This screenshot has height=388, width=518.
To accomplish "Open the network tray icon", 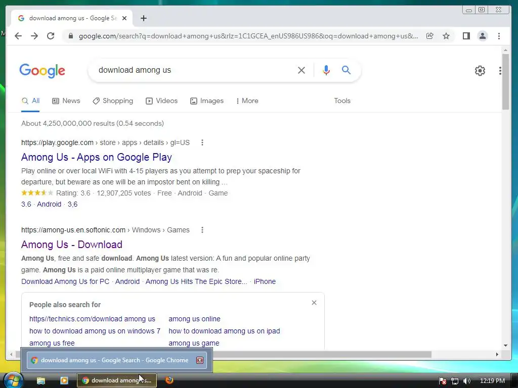I will tap(455, 381).
